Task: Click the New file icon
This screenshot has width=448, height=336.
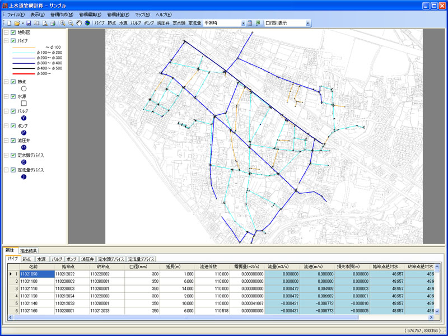Action: pos(10,24)
